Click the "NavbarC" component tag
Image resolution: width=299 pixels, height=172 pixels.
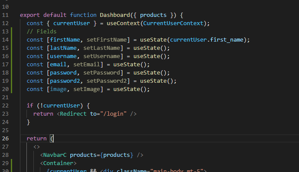[x=55, y=155]
